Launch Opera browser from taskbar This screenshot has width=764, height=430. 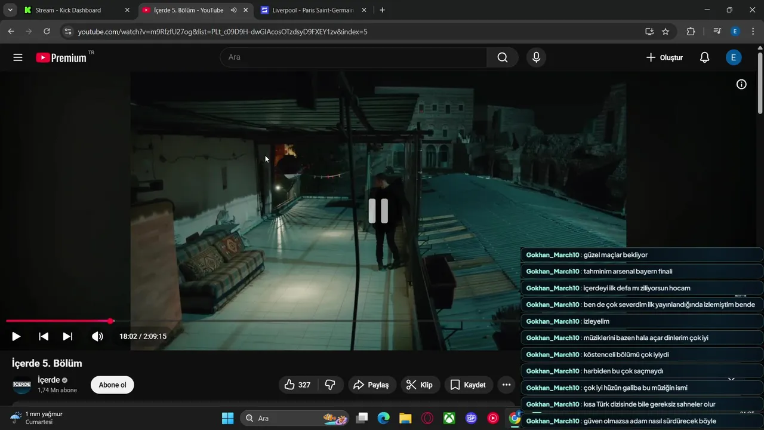click(427, 418)
